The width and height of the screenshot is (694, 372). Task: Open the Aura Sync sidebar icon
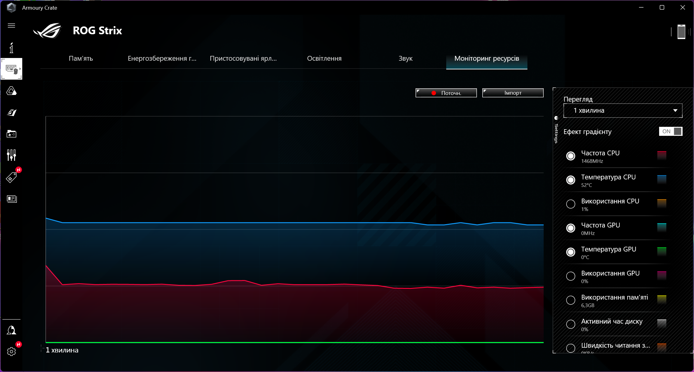pyautogui.click(x=11, y=91)
